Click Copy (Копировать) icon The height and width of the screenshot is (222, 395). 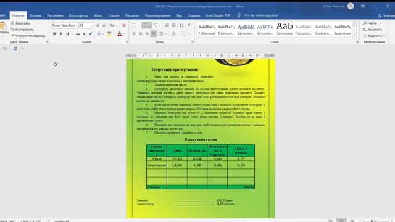click(12, 30)
